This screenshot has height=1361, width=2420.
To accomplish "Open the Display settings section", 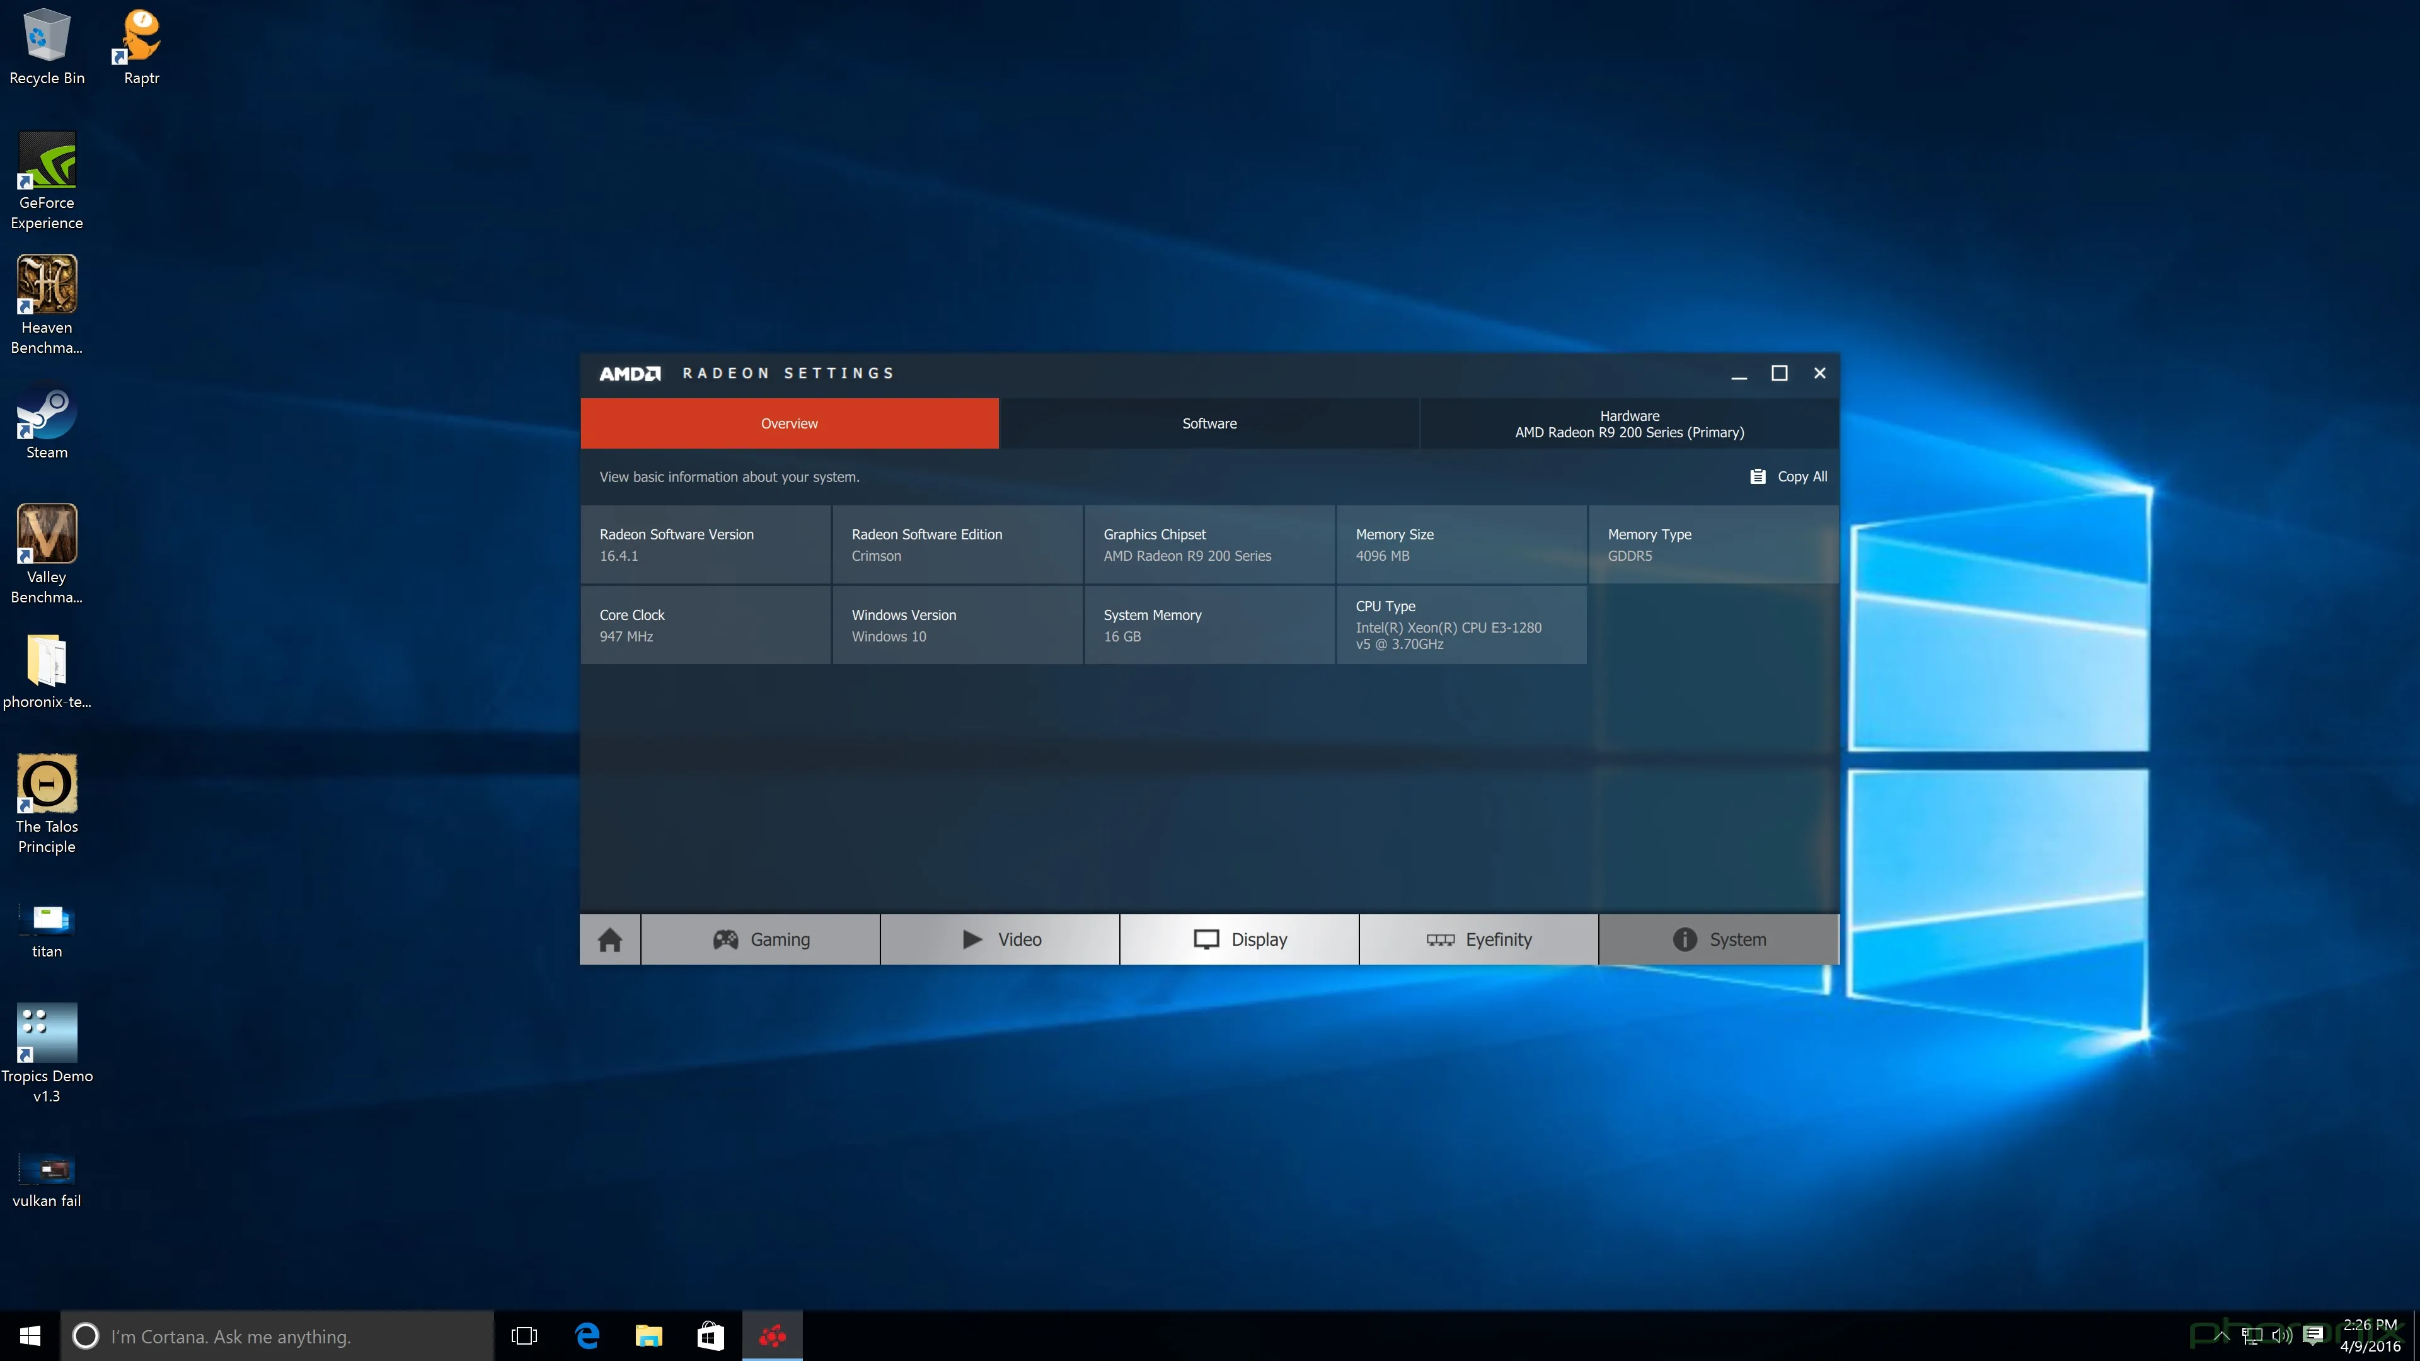I will coord(1239,939).
